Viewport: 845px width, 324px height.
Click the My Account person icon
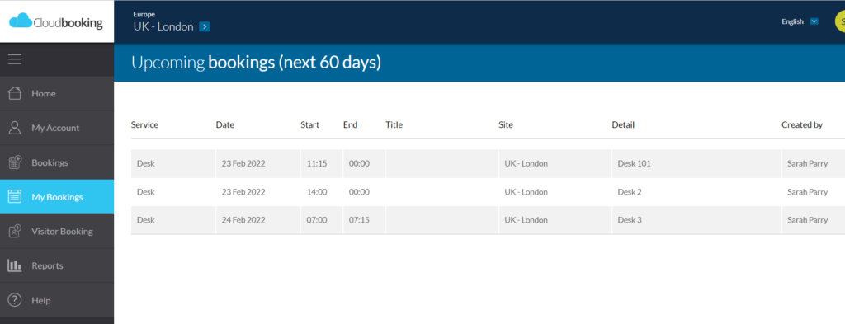[x=15, y=128]
